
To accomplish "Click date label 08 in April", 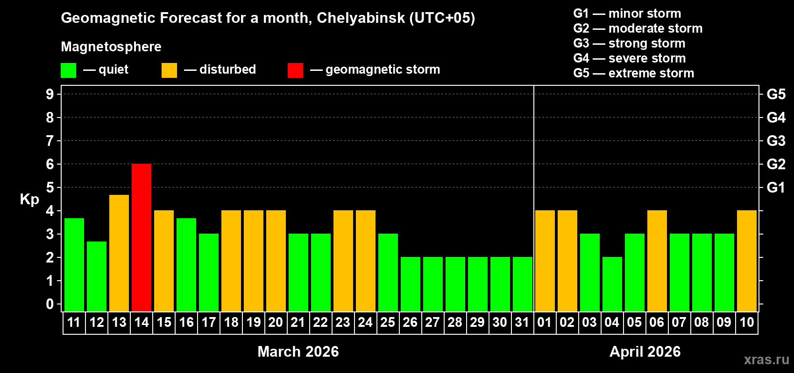I will (702, 323).
